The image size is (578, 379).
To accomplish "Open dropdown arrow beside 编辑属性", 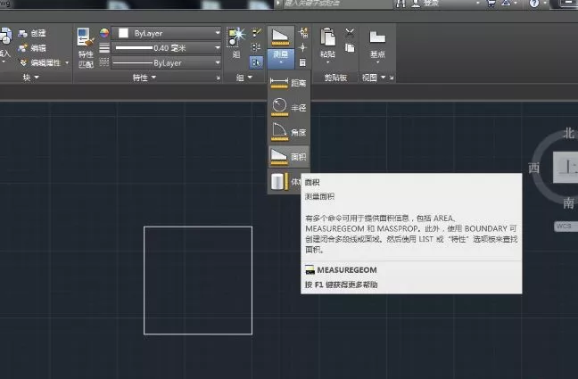I will tap(67, 62).
